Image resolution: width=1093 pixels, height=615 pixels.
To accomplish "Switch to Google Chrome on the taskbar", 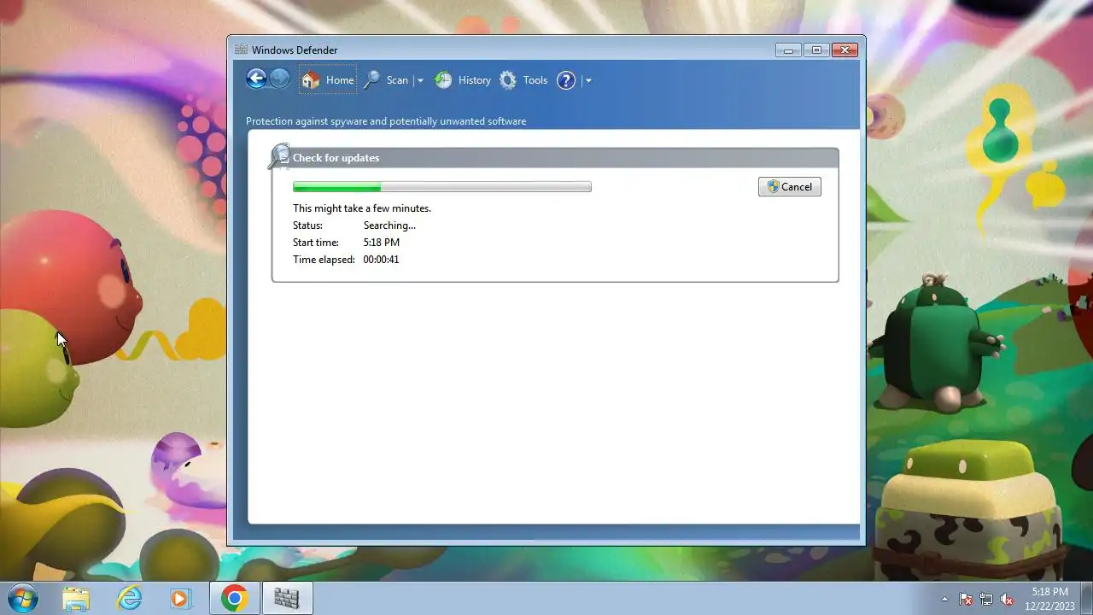I will pyautogui.click(x=235, y=599).
